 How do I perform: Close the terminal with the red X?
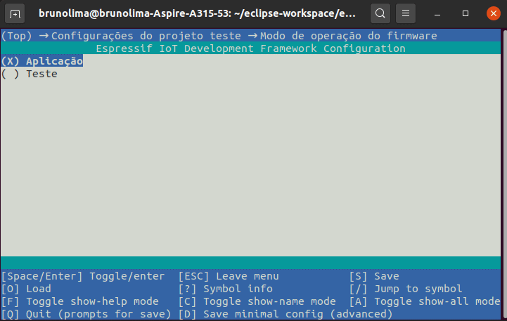coord(494,13)
